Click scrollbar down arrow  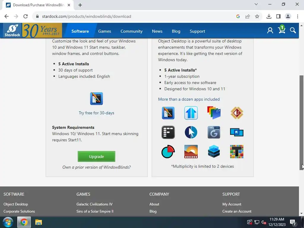302,214
